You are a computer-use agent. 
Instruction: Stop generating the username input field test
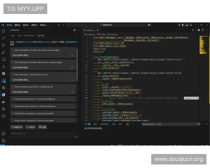click(72, 92)
